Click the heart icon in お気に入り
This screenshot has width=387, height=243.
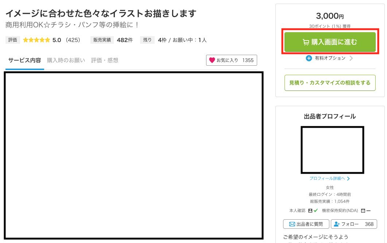pos(212,60)
